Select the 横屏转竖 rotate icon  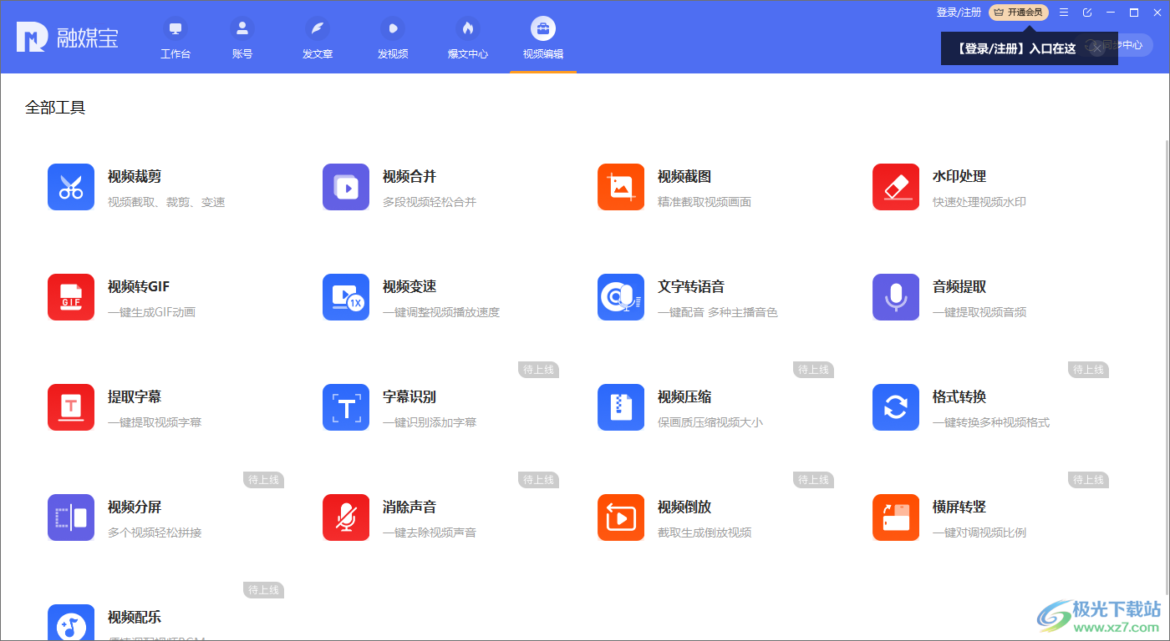click(x=896, y=517)
